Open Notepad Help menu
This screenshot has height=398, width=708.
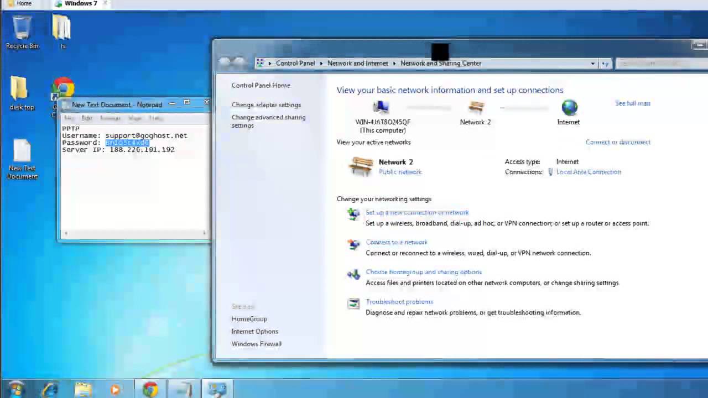155,118
